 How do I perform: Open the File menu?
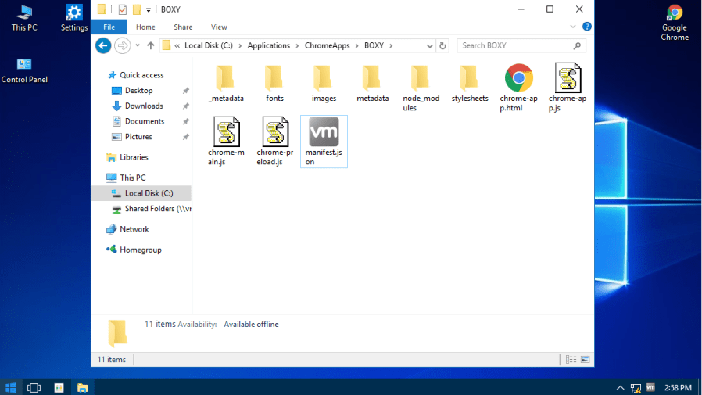pyautogui.click(x=109, y=27)
